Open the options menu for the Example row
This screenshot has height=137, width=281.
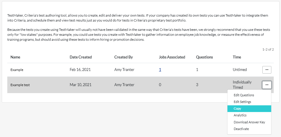267,70
